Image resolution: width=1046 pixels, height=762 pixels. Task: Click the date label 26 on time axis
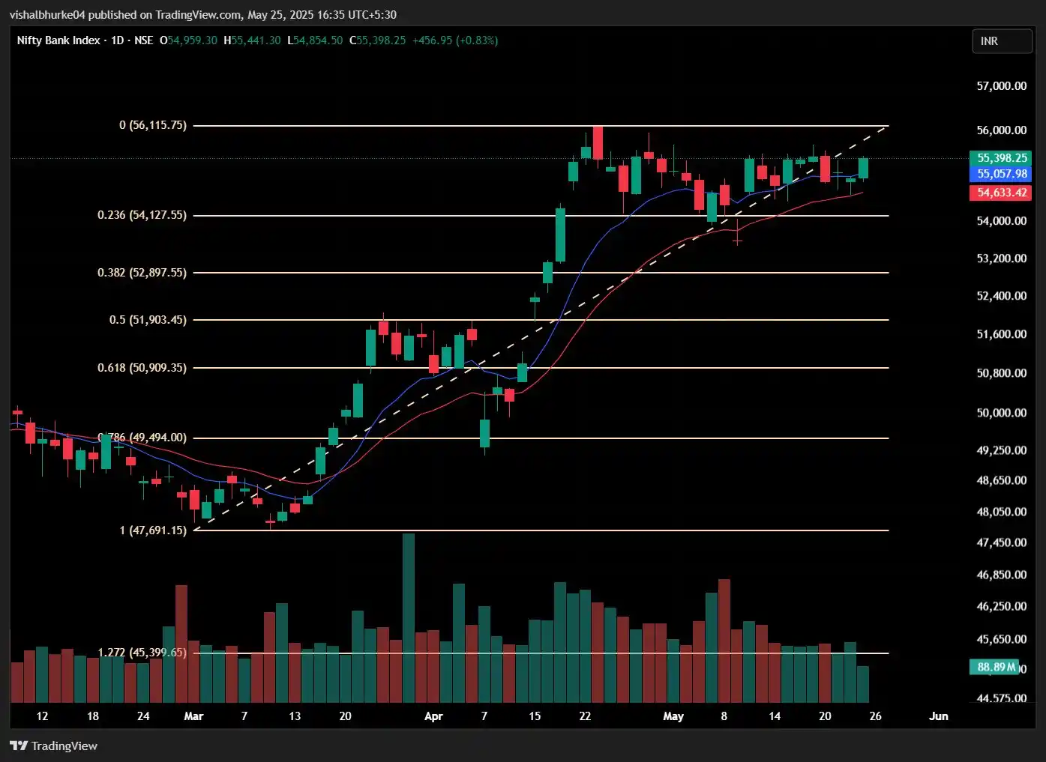875,716
